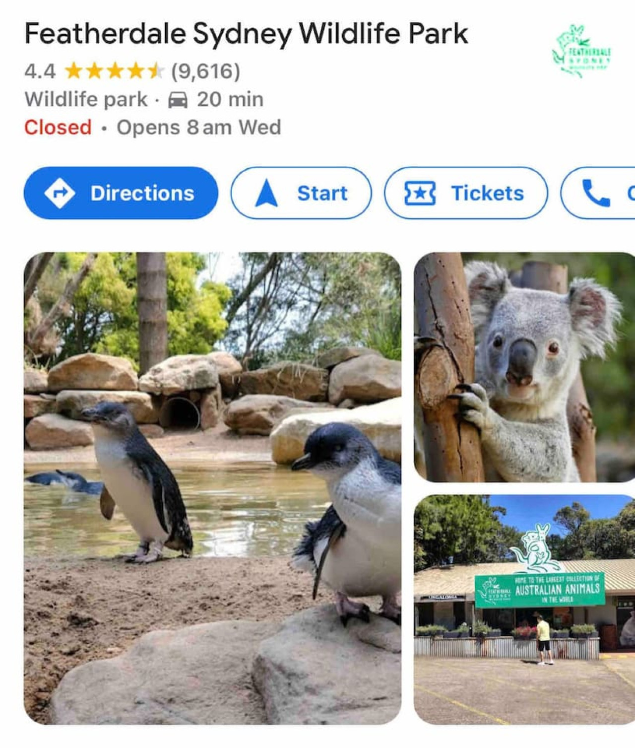Tap the blue Directions button

tap(121, 193)
